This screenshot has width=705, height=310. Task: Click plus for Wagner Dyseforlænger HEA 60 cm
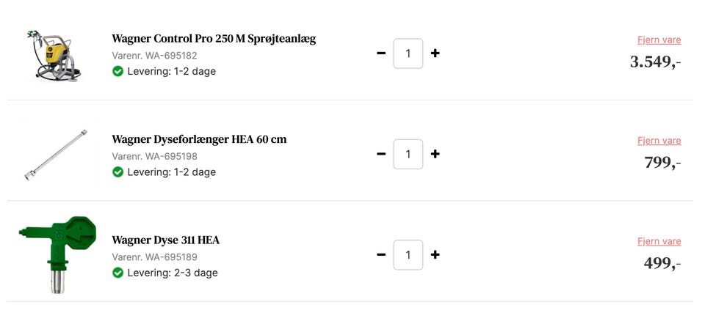(x=435, y=154)
